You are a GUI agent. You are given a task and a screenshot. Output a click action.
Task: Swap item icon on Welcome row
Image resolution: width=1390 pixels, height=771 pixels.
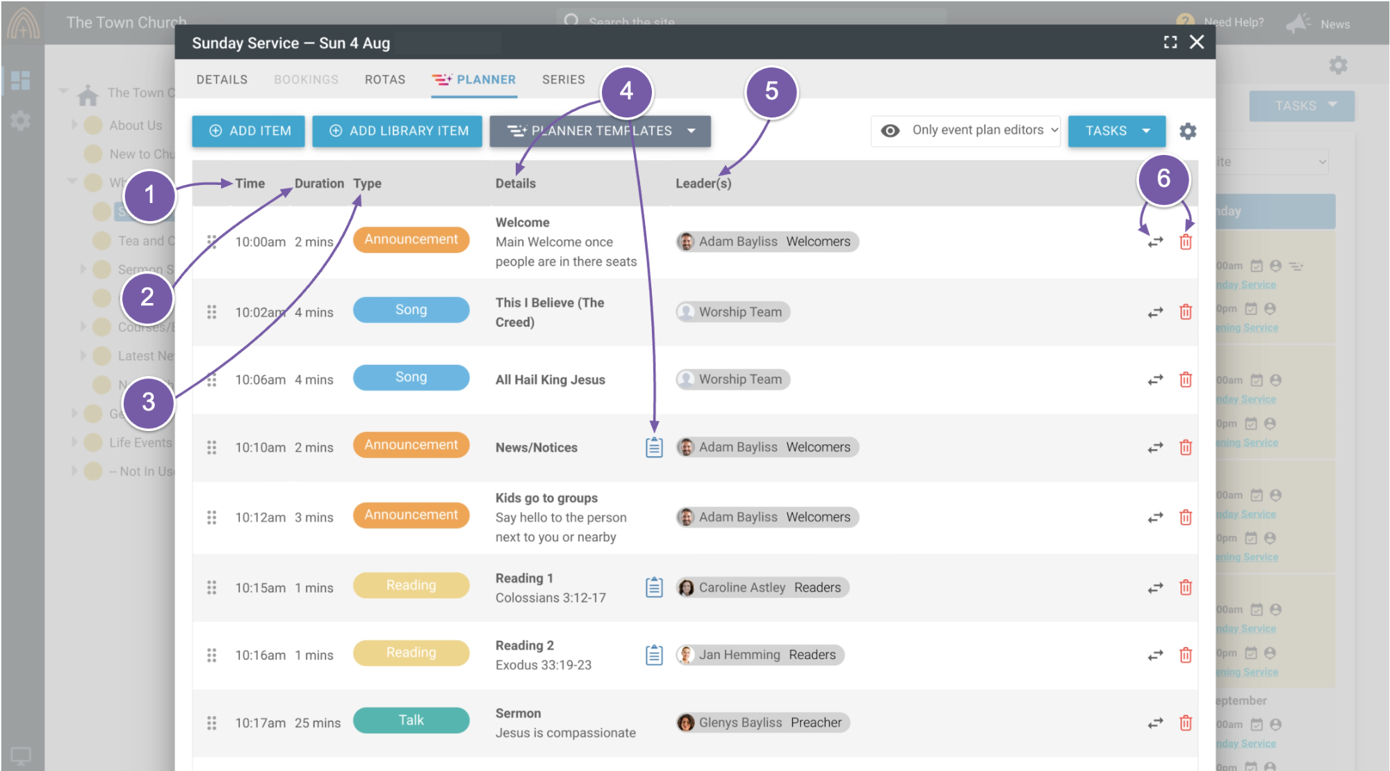1155,242
